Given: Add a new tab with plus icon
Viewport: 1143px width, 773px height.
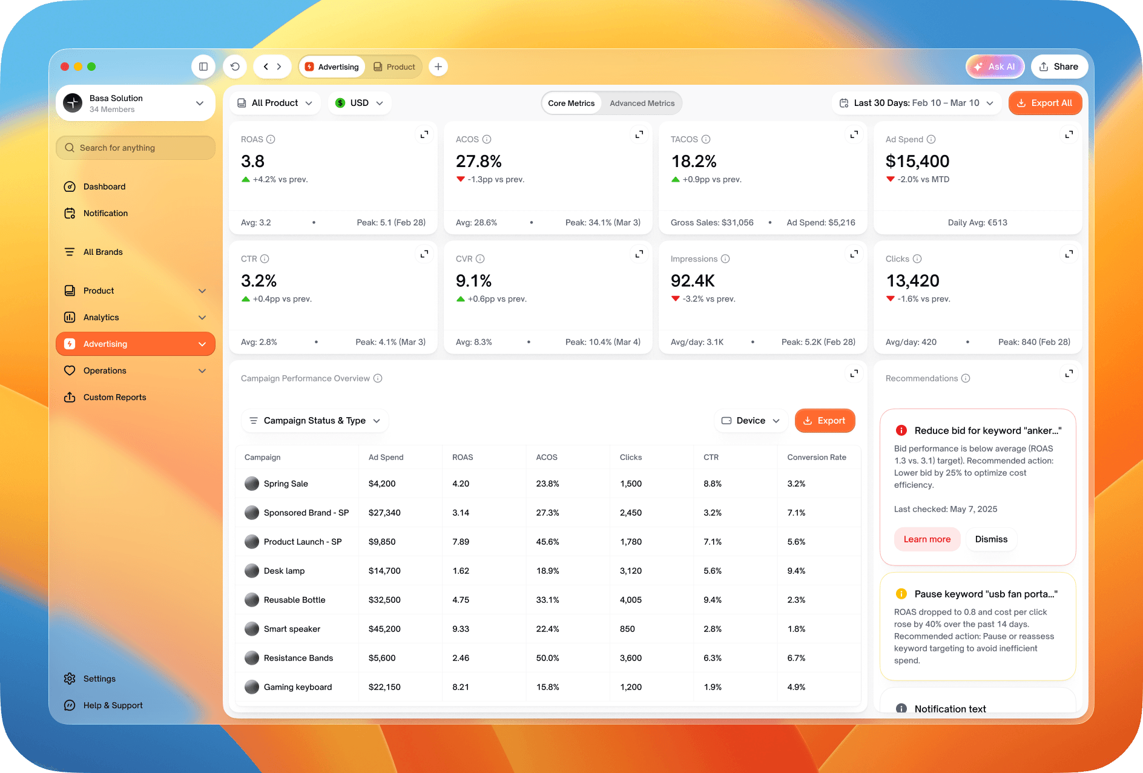Looking at the screenshot, I should point(438,67).
